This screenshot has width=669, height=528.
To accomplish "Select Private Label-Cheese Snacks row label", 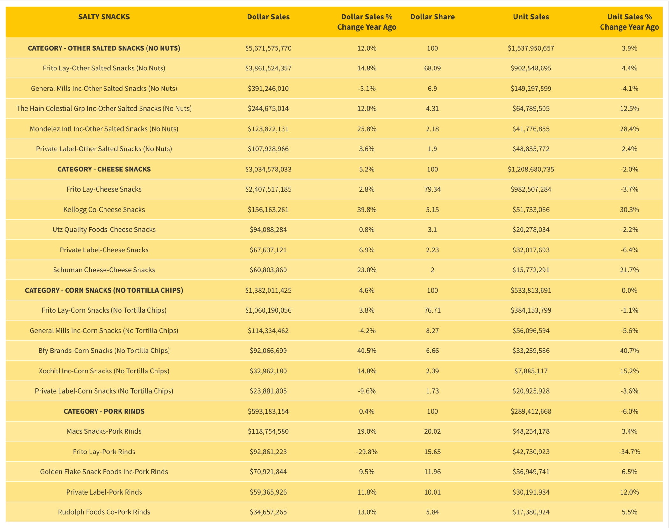I will [104, 250].
